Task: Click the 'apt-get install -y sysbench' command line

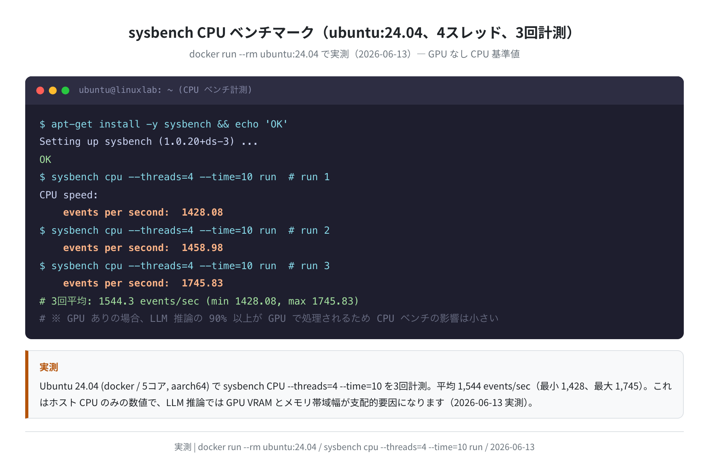Action: [164, 124]
